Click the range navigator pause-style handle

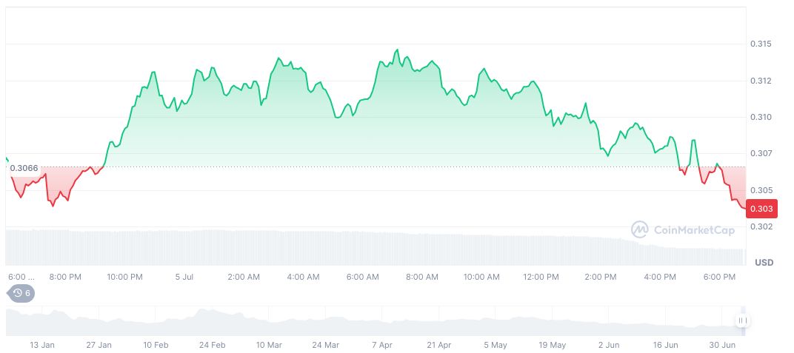(x=742, y=320)
